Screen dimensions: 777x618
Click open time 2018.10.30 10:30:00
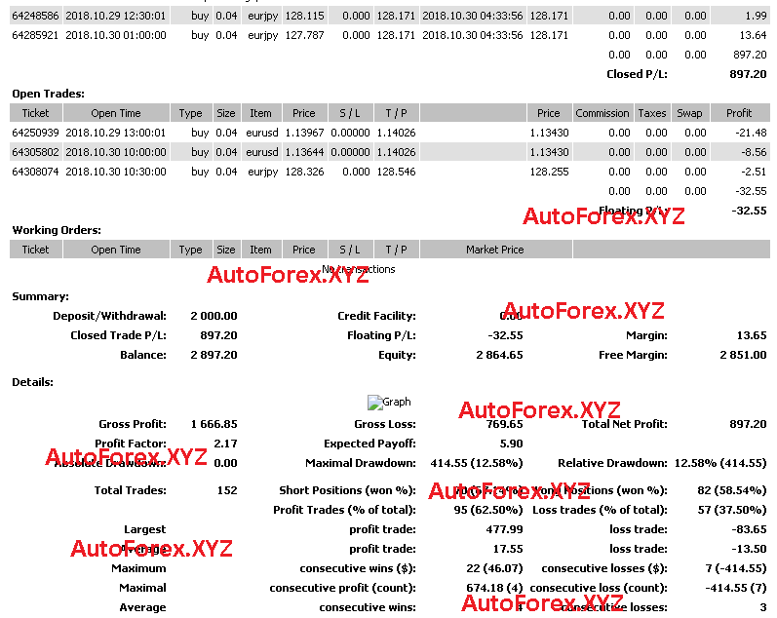[x=116, y=172]
